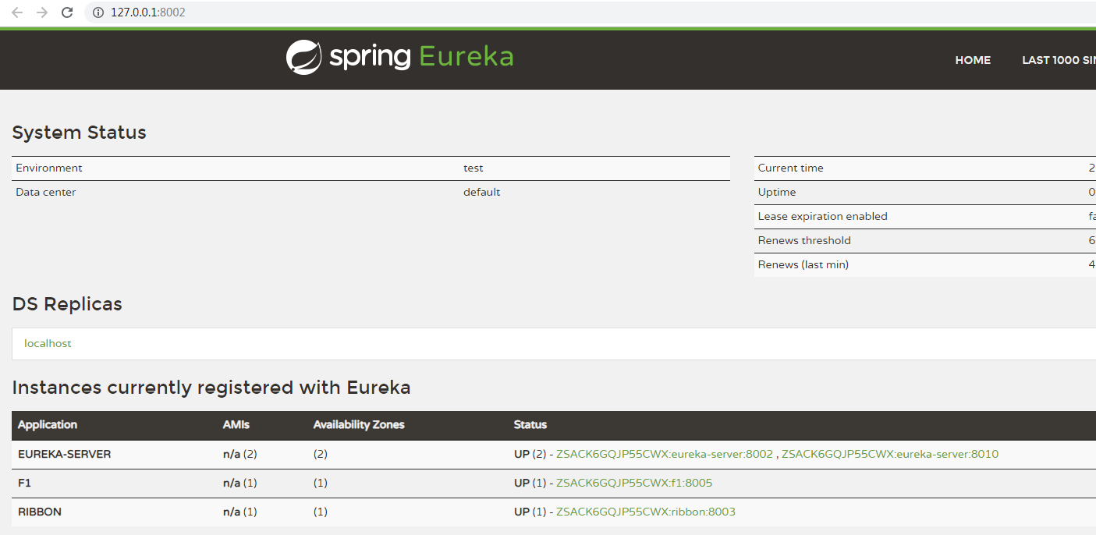Screen dimensions: 1096x535
Task: Open the localhost replica link
Action: [x=48, y=343]
